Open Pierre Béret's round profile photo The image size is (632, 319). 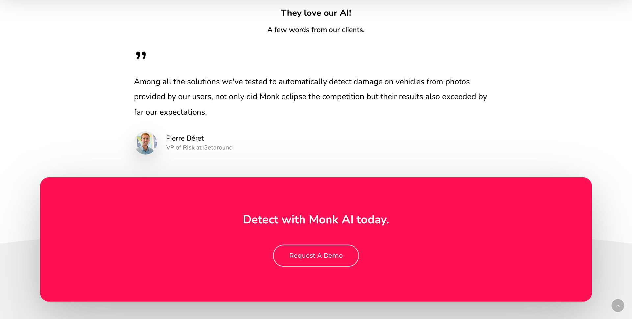click(x=146, y=143)
